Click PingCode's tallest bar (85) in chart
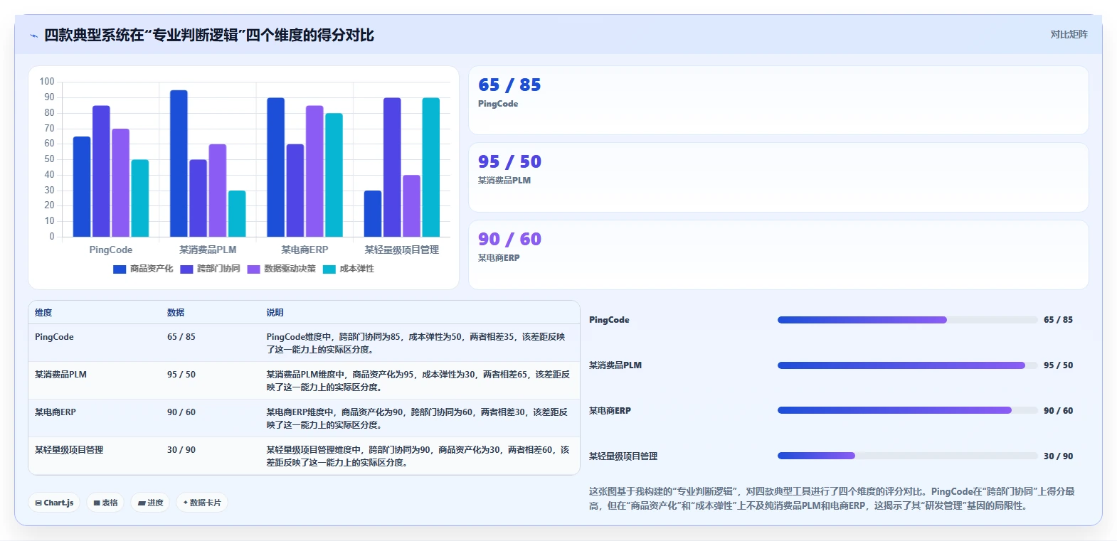Screen dimensions: 1117x541 [101, 171]
